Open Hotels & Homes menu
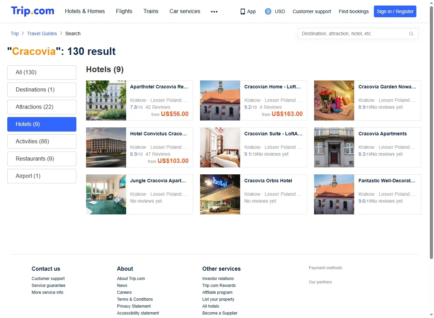The height and width of the screenshot is (318, 434). [85, 11]
